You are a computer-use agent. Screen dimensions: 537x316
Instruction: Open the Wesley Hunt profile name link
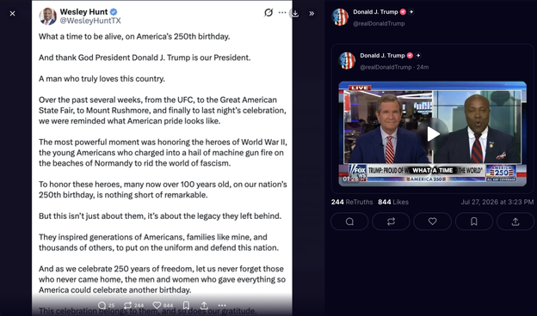point(83,12)
